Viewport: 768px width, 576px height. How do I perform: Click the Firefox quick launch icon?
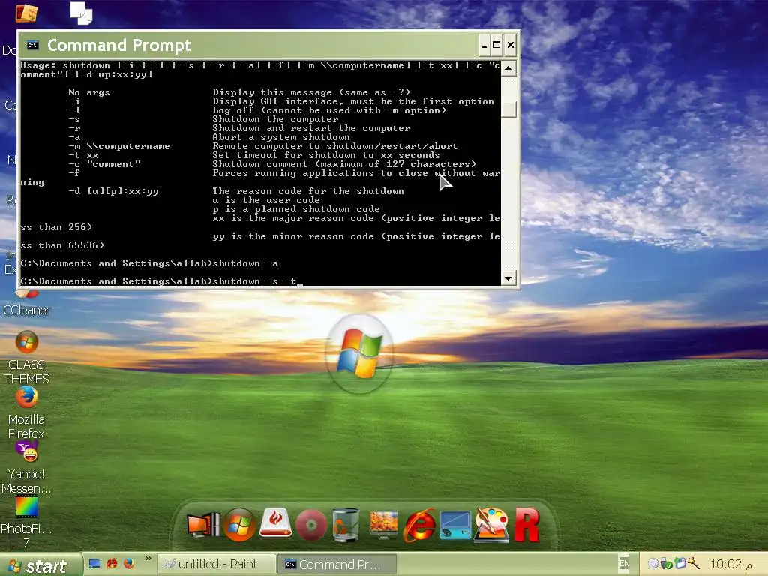129,564
